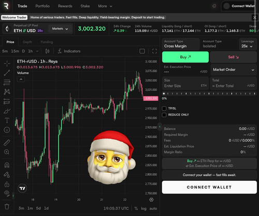Viewport: 259px width, 216px height.
Task: Click the position size percentage slider
Action: [x=209, y=94]
